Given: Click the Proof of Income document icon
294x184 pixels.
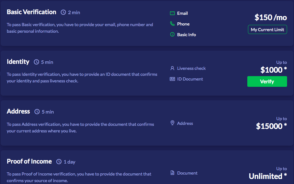Looking at the screenshot, I should [172, 173].
